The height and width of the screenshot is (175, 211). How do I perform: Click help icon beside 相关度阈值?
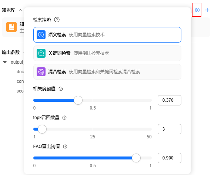61,89
